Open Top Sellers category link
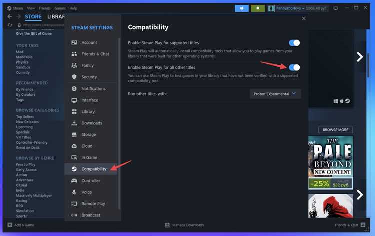The image size is (375, 236). coord(25,117)
